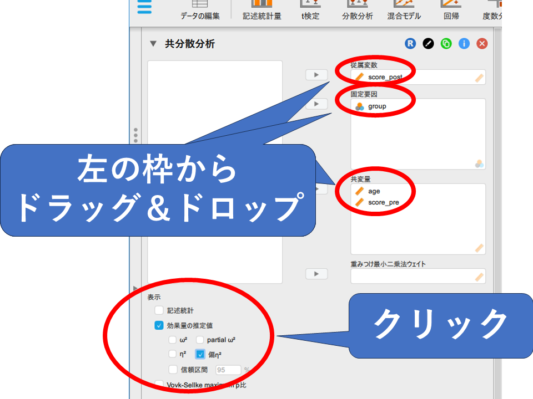This screenshot has width=533, height=399.
Task: Remove the 共分散分析 analysis with red X
Action: (x=482, y=44)
